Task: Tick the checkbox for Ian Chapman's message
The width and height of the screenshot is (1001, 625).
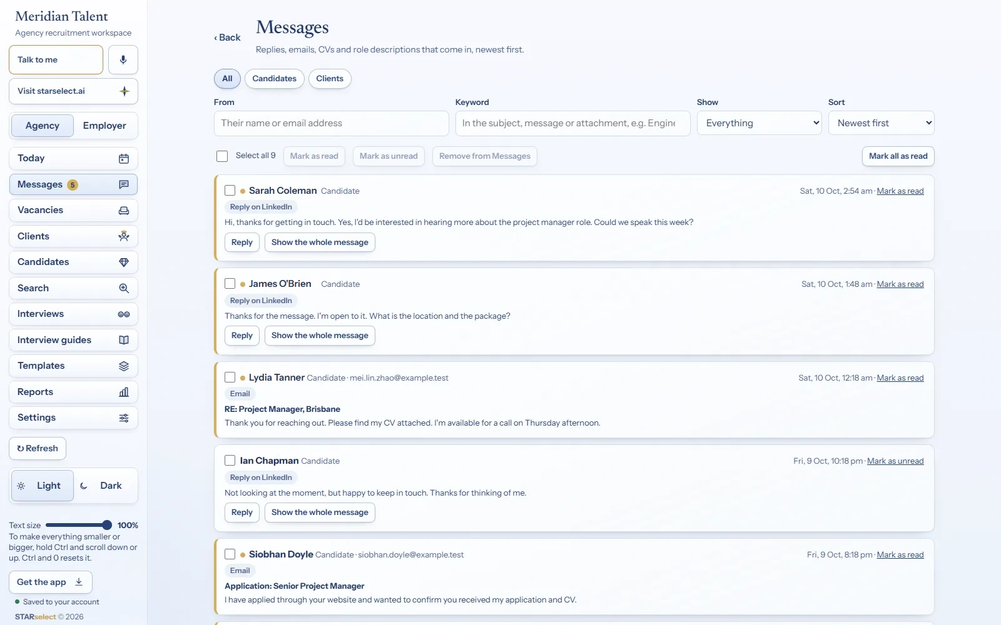Action: point(230,461)
